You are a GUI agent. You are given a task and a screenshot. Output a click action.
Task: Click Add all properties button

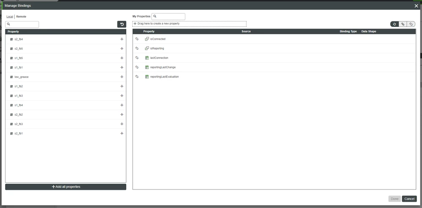pyautogui.click(x=65, y=187)
